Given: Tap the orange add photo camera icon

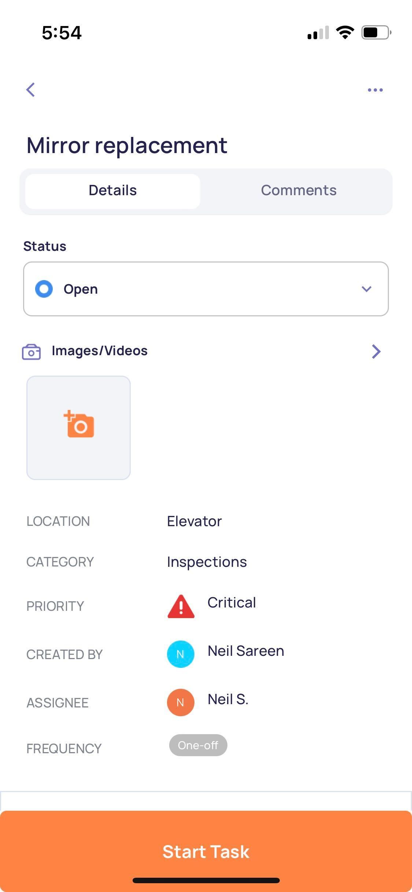Looking at the screenshot, I should point(79,424).
